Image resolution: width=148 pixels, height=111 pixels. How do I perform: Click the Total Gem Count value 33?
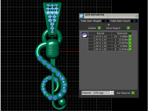click(134, 21)
